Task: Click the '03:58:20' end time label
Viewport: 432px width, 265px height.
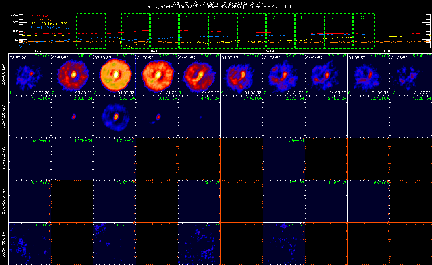Action: [x=42, y=93]
